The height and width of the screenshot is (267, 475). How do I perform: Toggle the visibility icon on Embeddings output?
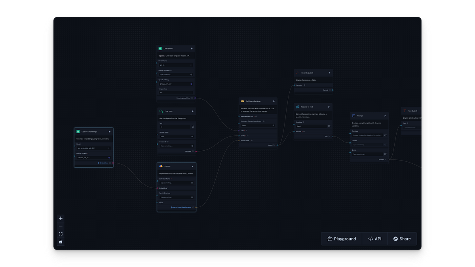pyautogui.click(x=110, y=163)
